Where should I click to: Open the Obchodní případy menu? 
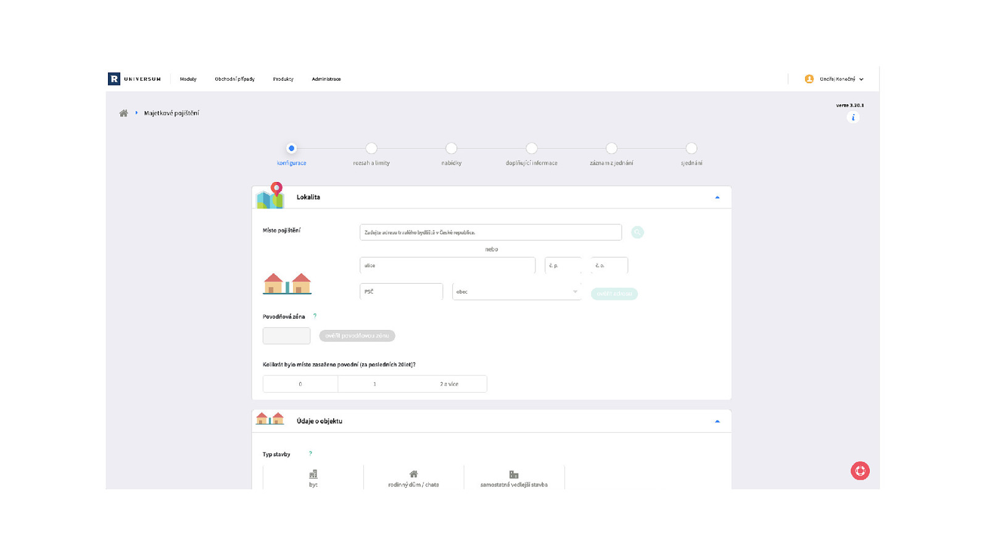pyautogui.click(x=234, y=79)
